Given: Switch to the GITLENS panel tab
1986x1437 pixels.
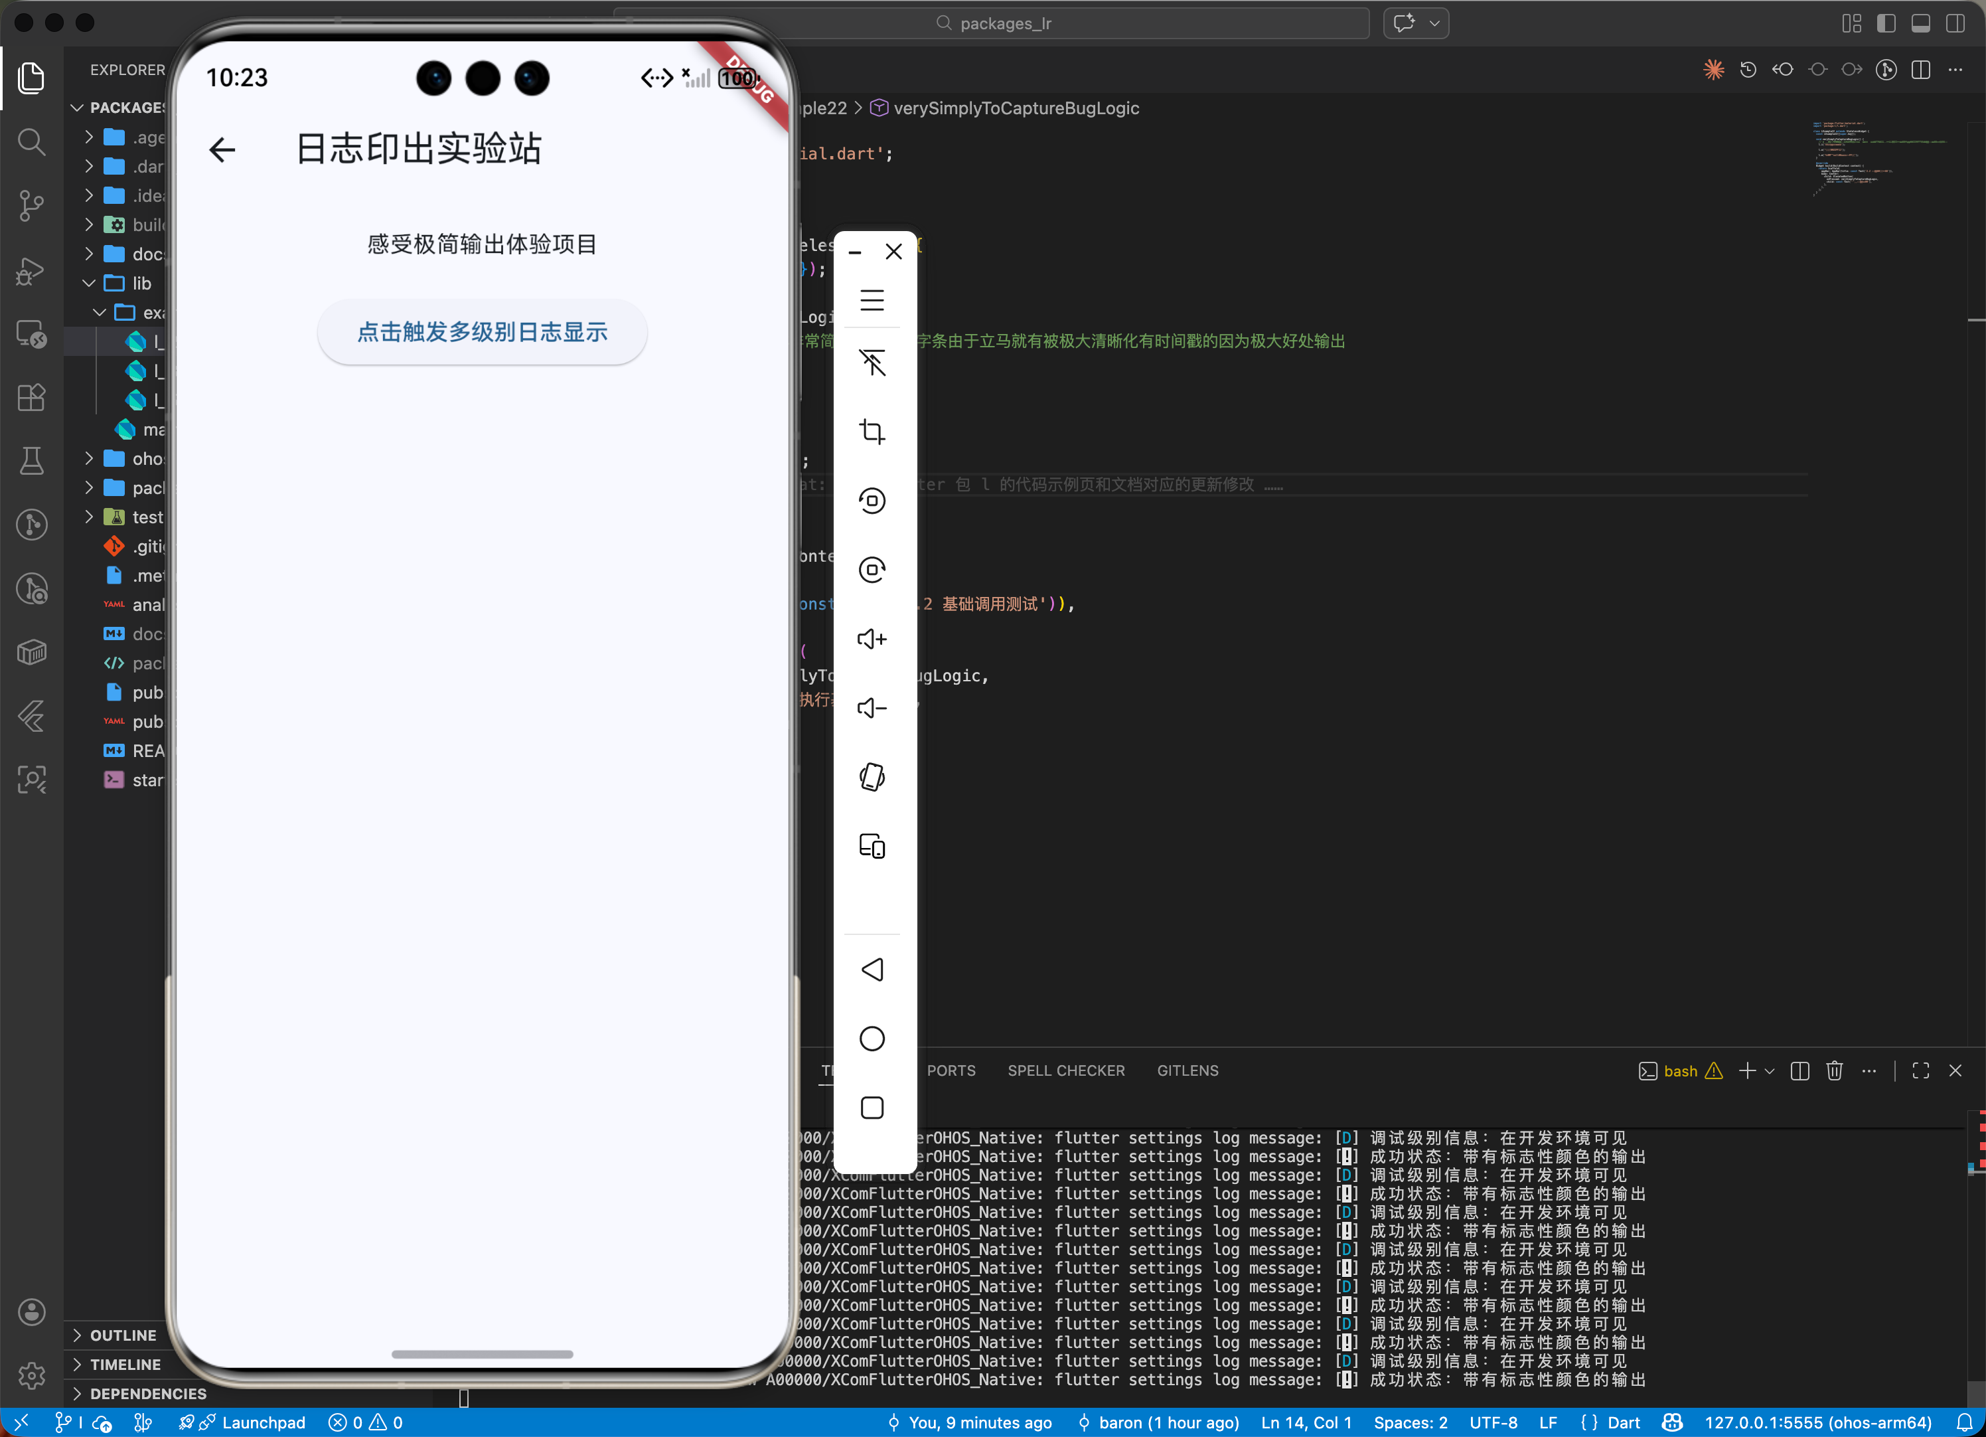Looking at the screenshot, I should tap(1187, 1070).
